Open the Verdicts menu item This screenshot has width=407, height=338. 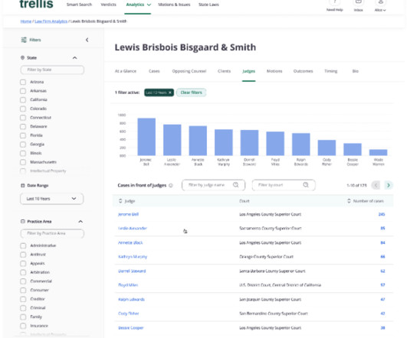[x=109, y=5]
